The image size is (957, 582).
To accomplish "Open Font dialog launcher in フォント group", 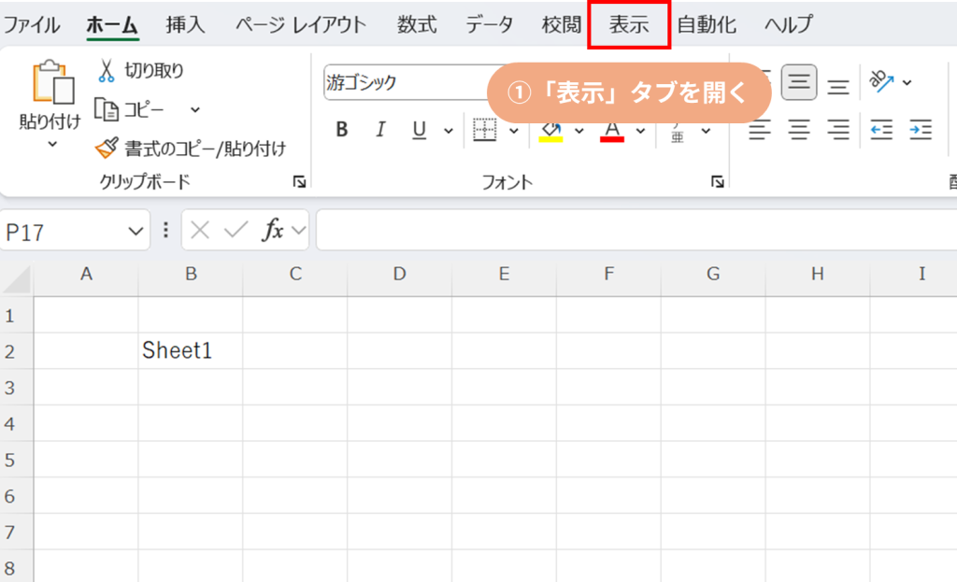I will pos(716,182).
